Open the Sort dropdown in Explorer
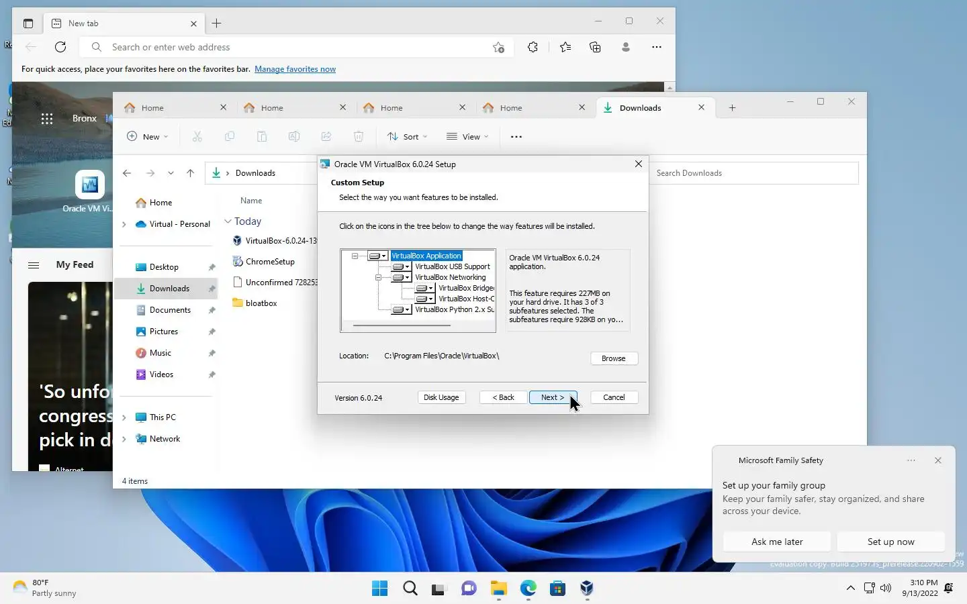967x604 pixels. click(x=407, y=136)
